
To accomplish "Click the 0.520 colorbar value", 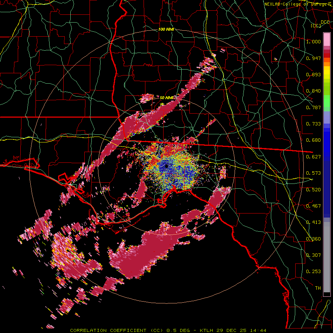I will pos(313,190).
